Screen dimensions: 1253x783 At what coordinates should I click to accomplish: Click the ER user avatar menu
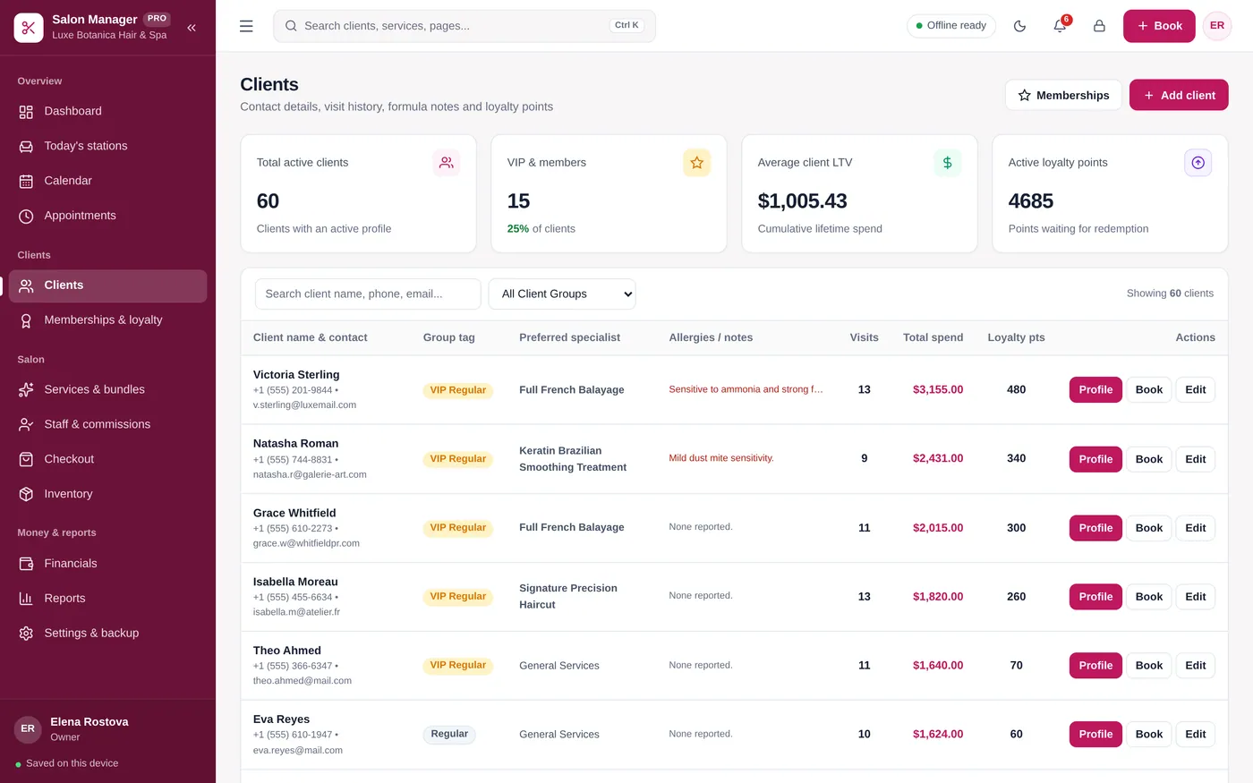coord(1217,26)
